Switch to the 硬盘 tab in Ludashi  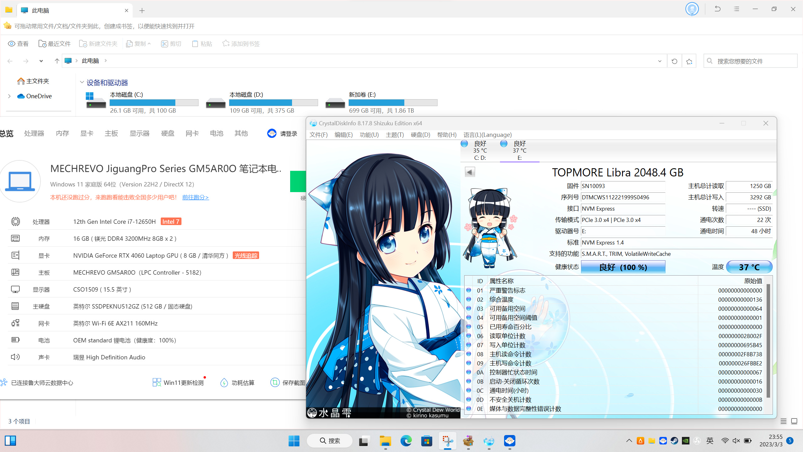[x=168, y=133]
